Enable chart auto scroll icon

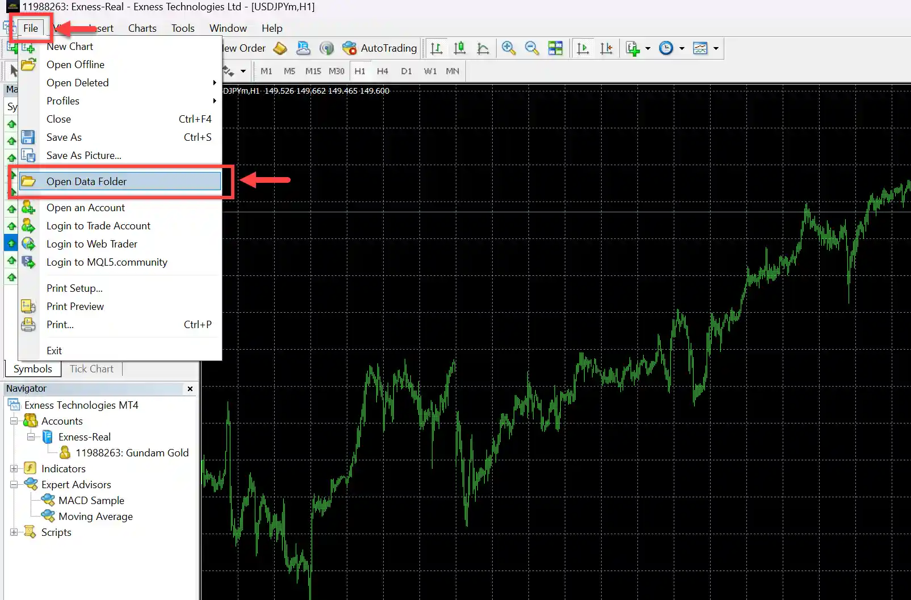[x=583, y=48]
